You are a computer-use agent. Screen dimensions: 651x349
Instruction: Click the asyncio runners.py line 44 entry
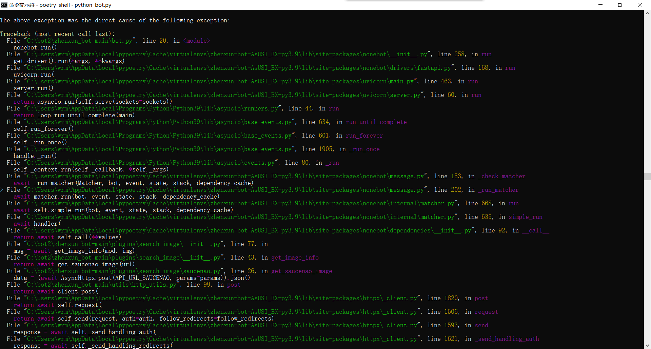(173, 108)
